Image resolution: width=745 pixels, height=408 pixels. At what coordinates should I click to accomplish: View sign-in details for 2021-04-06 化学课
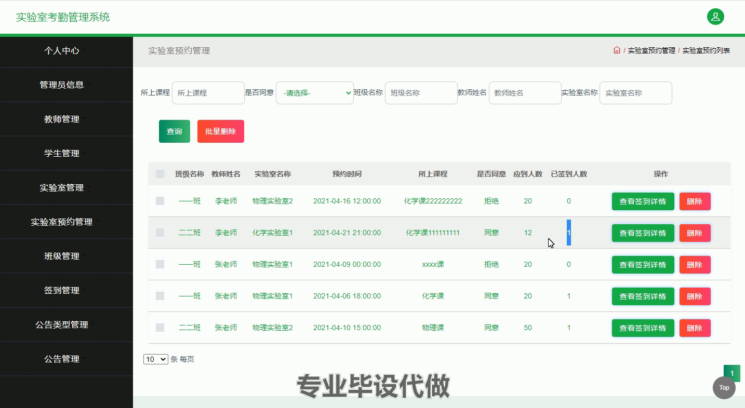[643, 296]
